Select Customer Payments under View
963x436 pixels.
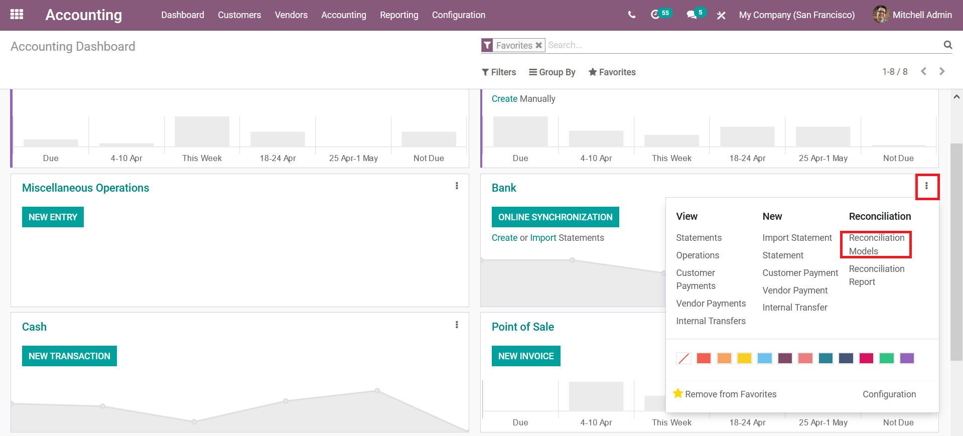pos(696,279)
